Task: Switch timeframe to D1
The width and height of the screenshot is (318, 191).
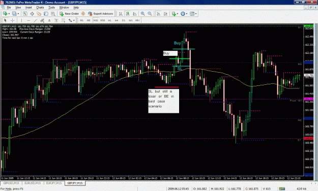Action: pos(124,20)
